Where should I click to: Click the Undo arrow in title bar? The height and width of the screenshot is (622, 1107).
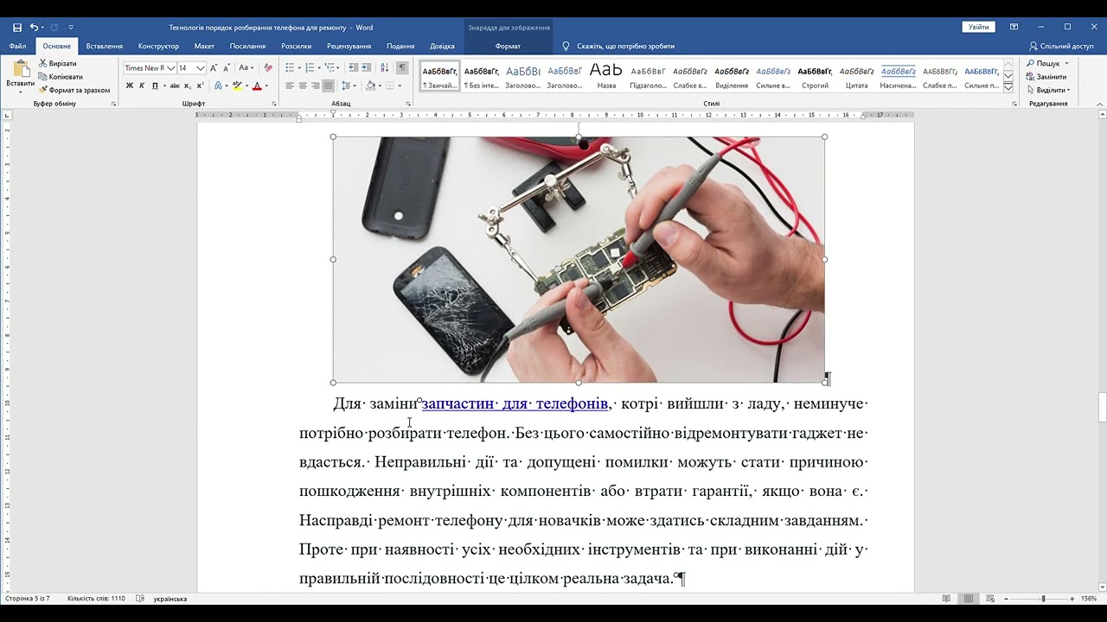34,28
